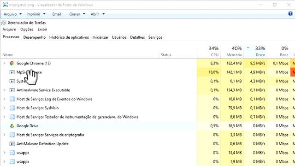295x166 pixels.
Task: Click the Photo Viewer app icon in title bar
Action: click(5, 5)
